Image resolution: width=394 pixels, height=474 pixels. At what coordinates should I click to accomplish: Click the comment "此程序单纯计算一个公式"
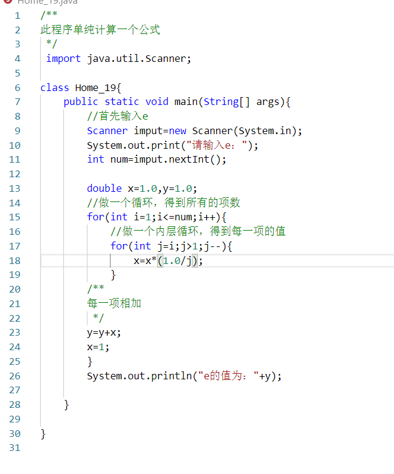tap(100, 30)
